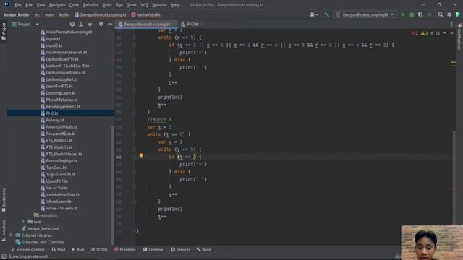Open the Problems tool window
Image resolution: width=463 pixels, height=260 pixels.
coord(125,250)
